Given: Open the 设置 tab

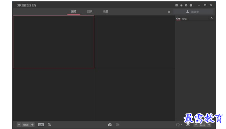Looking at the screenshot, I should click(x=106, y=11).
